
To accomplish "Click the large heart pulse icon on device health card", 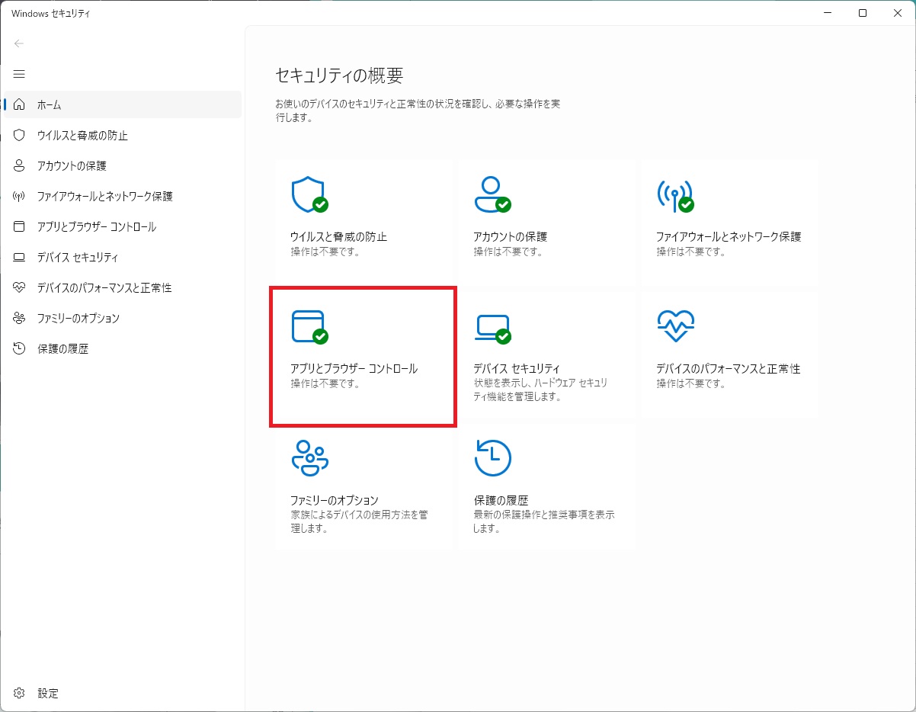I will [675, 327].
